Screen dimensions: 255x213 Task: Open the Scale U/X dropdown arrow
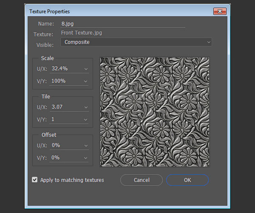(x=86, y=69)
